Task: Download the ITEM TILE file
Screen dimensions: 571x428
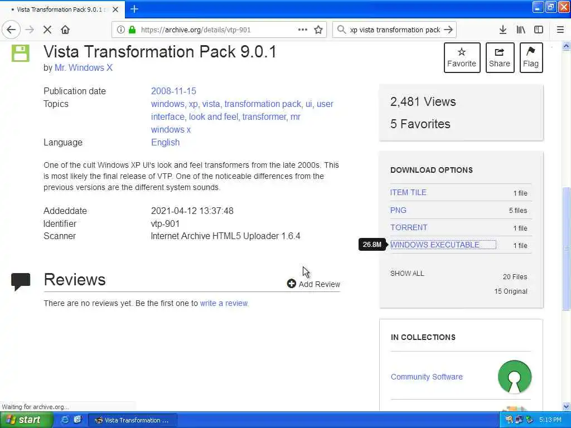Action: tap(408, 192)
